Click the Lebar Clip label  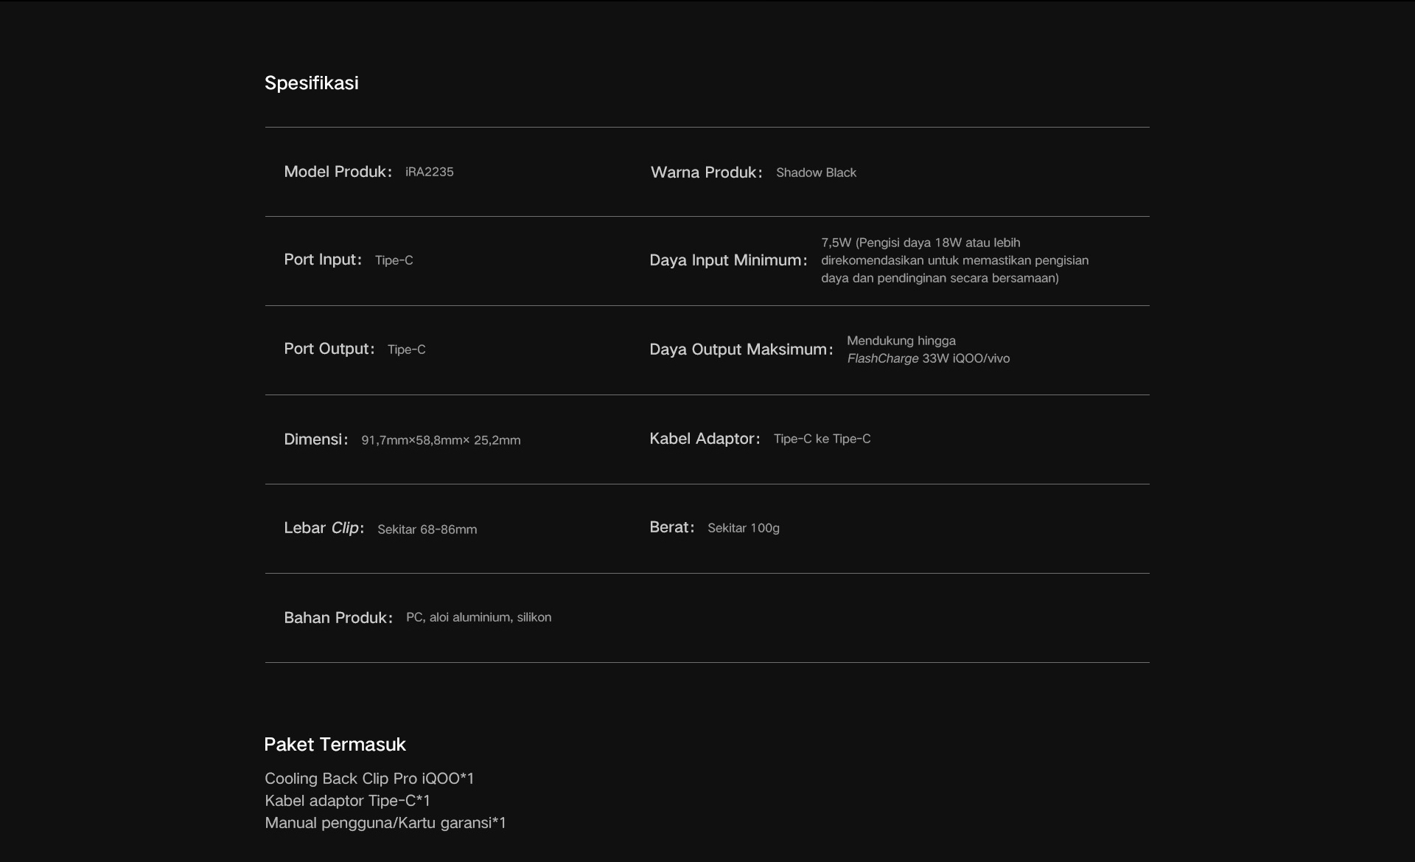pyautogui.click(x=324, y=528)
